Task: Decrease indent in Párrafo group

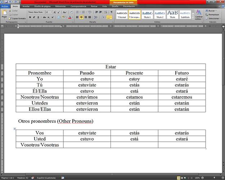Action: (x=96, y=12)
